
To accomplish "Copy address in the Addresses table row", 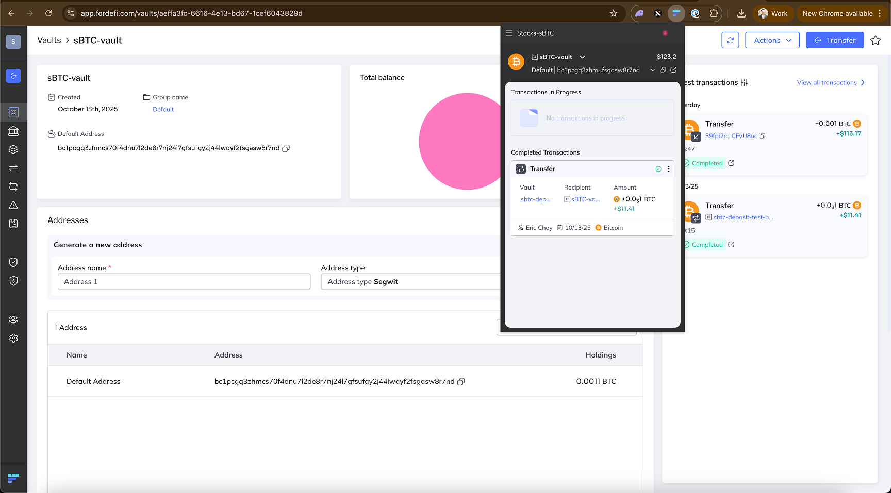I will point(461,382).
